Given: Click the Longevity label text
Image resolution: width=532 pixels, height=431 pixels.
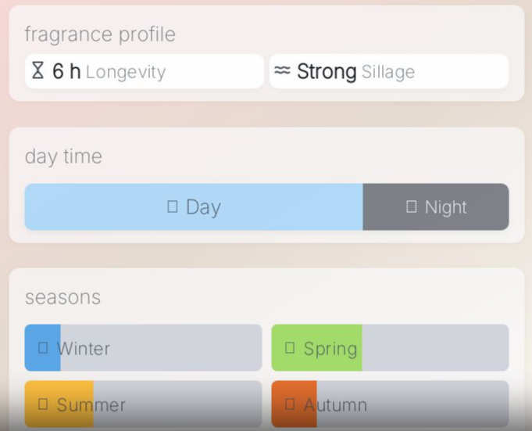Looking at the screenshot, I should [126, 72].
